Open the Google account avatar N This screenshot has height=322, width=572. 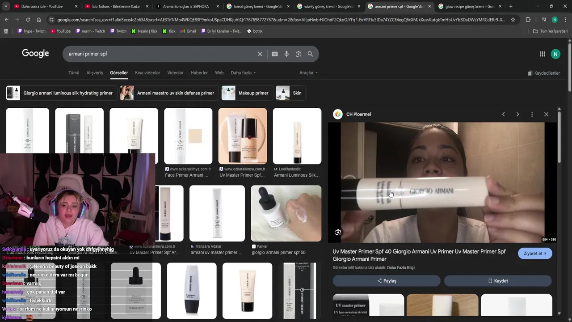pyautogui.click(x=555, y=54)
